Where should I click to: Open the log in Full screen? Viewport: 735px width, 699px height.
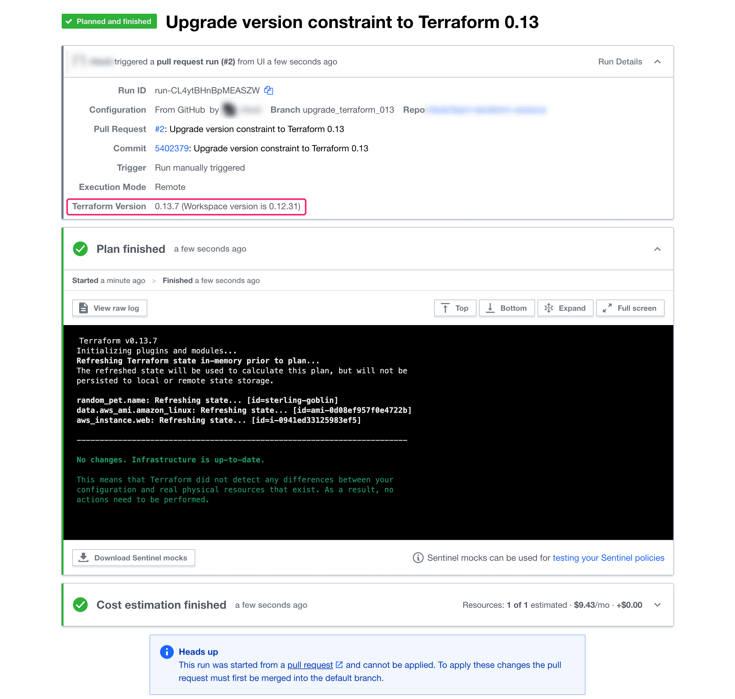click(630, 308)
